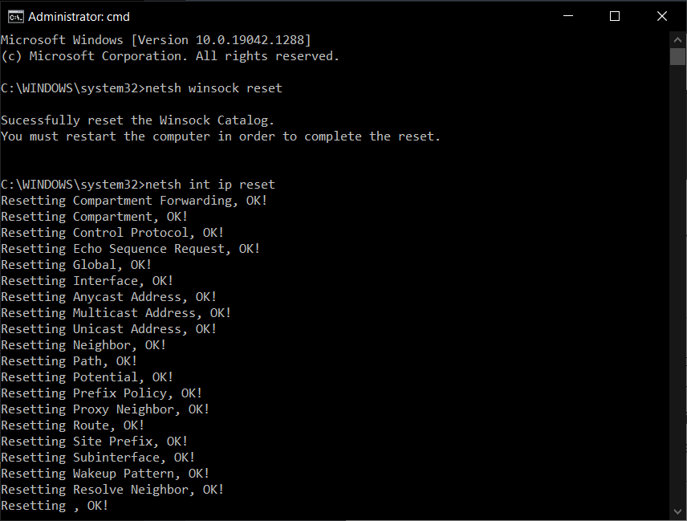Click the 'Resetting Wakeup Pattern, OK!' line

pyautogui.click(x=105, y=474)
